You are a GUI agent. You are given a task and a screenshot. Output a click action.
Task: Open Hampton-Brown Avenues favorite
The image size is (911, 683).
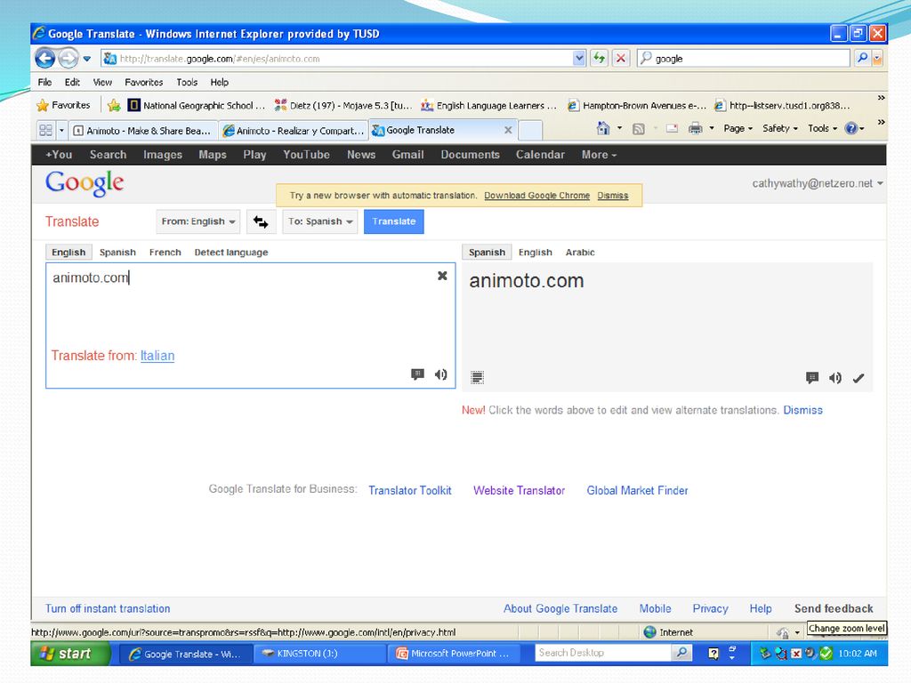coord(637,105)
